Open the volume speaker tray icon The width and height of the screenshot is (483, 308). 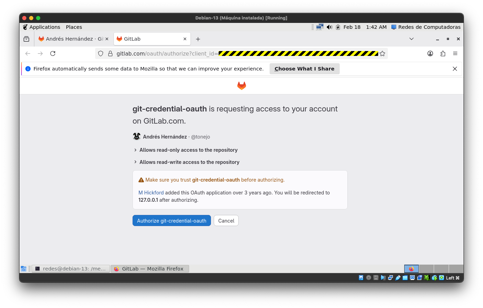pos(329,27)
